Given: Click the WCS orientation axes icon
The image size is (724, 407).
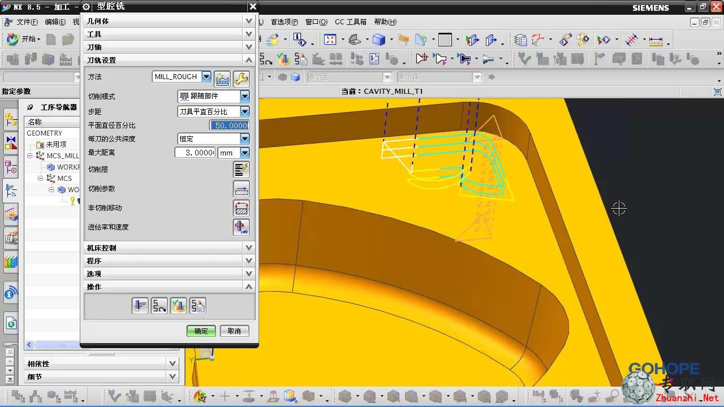Looking at the screenshot, I should click(538, 40).
